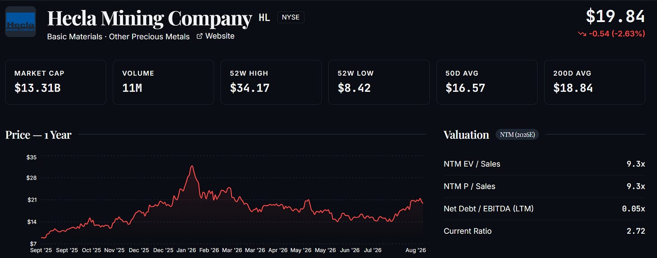The image size is (657, 258).
Task: Click the 52W High card
Action: point(271,82)
